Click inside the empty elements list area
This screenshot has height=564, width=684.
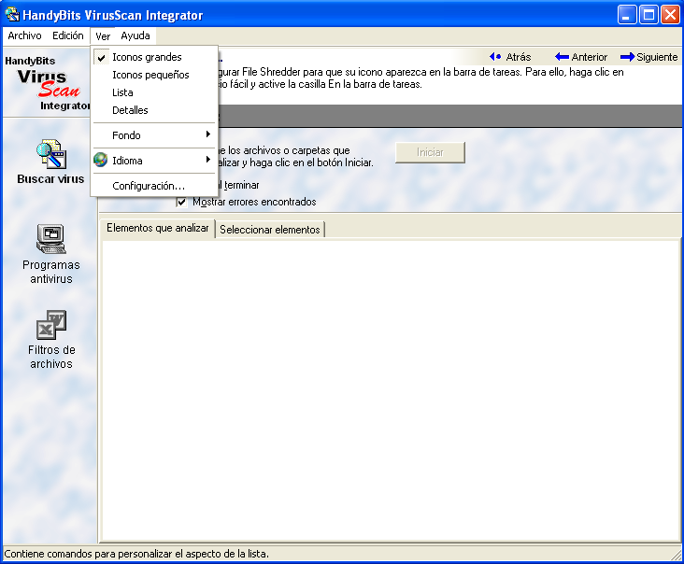(x=391, y=390)
